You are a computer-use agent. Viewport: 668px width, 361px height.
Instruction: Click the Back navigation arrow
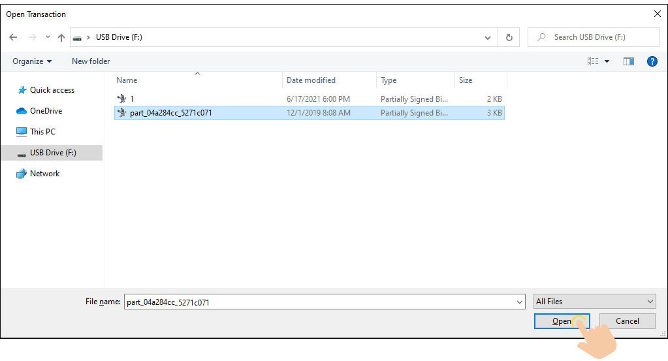tap(13, 37)
